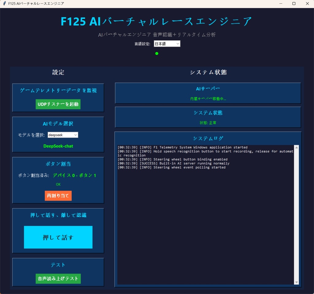The height and width of the screenshot is (294, 314).
Task: Click the 内蔵サーバー稼働中... server status text
Action: (x=208, y=99)
